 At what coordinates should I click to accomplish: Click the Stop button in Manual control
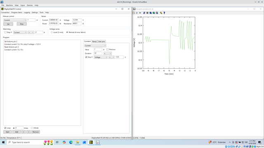click(x=22, y=24)
